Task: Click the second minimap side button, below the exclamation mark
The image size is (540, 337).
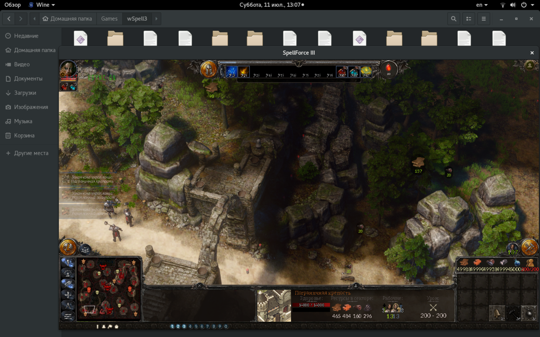Action: click(68, 273)
